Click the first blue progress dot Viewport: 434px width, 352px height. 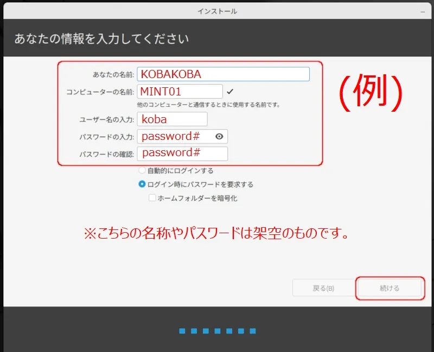[182, 331]
